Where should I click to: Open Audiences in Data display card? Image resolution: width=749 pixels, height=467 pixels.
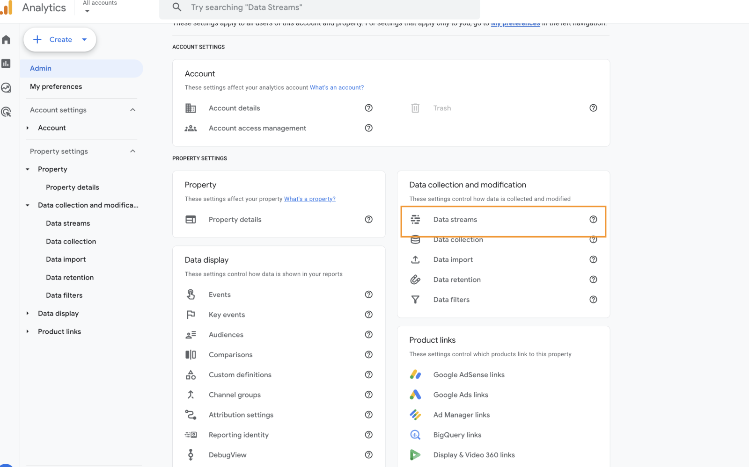(x=226, y=335)
